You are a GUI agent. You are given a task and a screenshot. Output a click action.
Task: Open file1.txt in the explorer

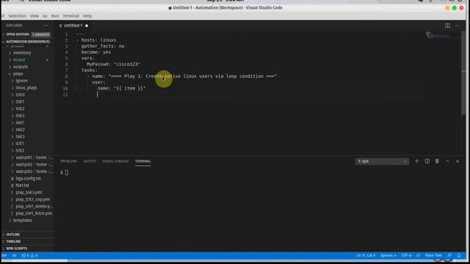click(x=22, y=186)
